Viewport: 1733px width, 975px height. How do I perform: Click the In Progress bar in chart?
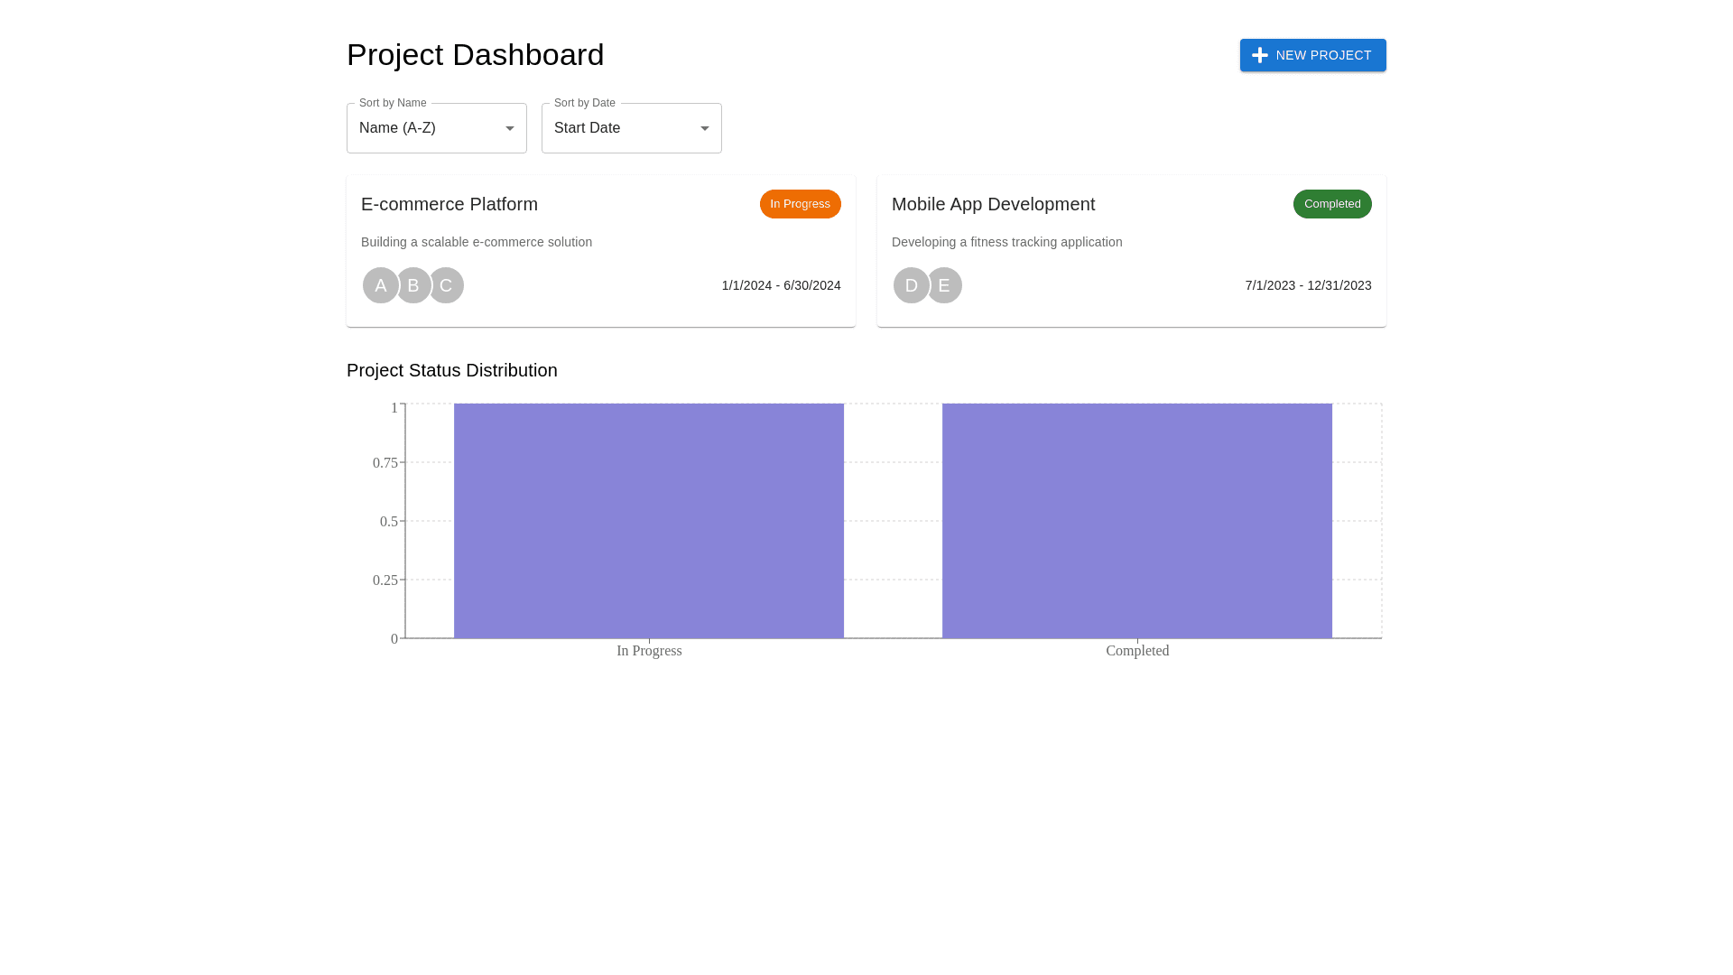(648, 521)
